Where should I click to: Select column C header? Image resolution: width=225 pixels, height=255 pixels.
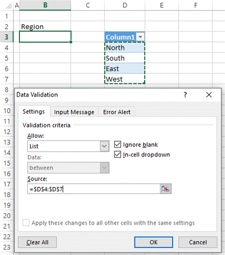88,5
